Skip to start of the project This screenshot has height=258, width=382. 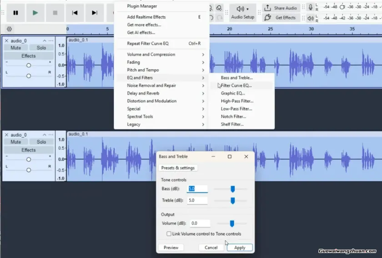75,13
